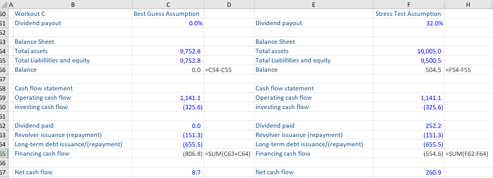The width and height of the screenshot is (493, 178).
Task: Select the 'Stress Test Assumption' heading cell
Action: [408, 14]
